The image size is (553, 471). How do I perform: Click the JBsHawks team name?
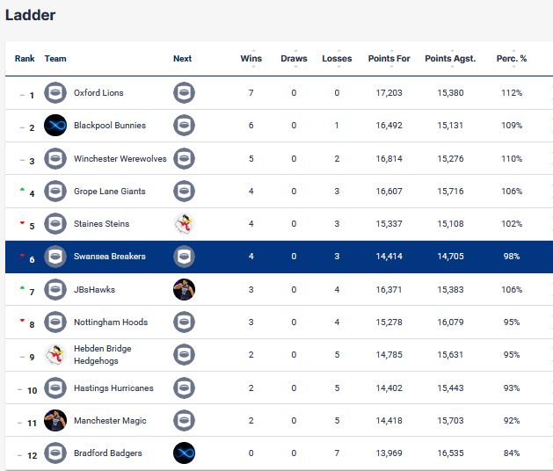[x=95, y=289]
